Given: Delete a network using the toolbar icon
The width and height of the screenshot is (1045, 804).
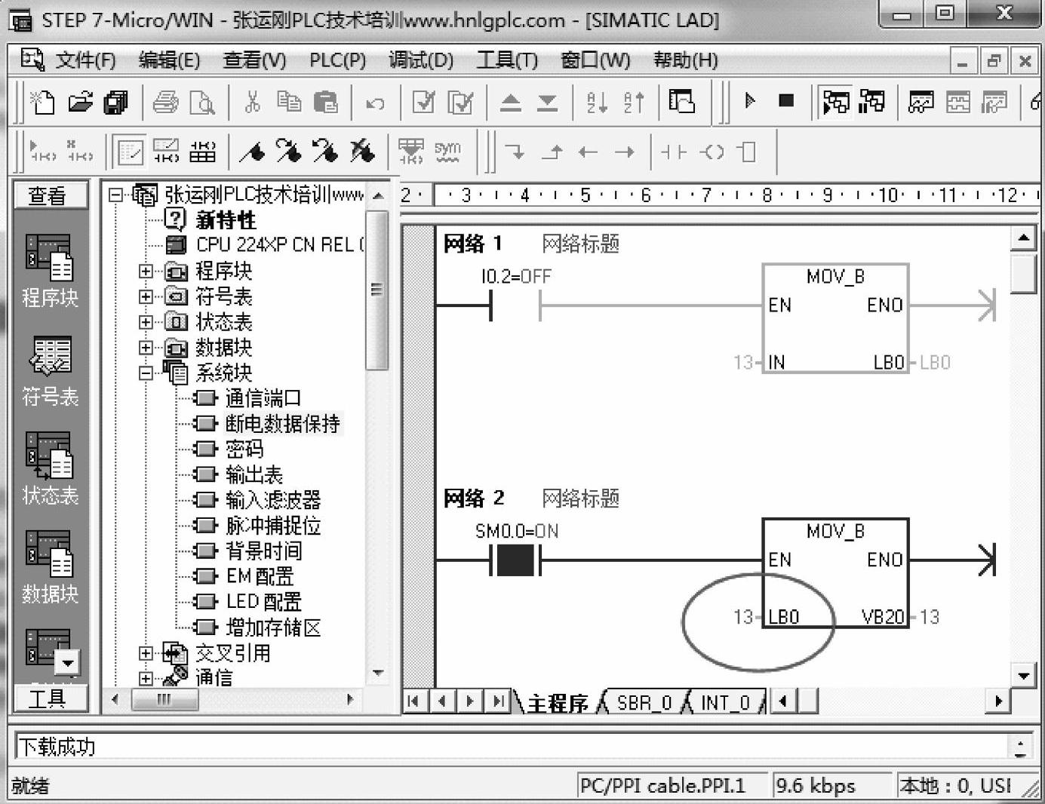Looking at the screenshot, I should point(79,152).
